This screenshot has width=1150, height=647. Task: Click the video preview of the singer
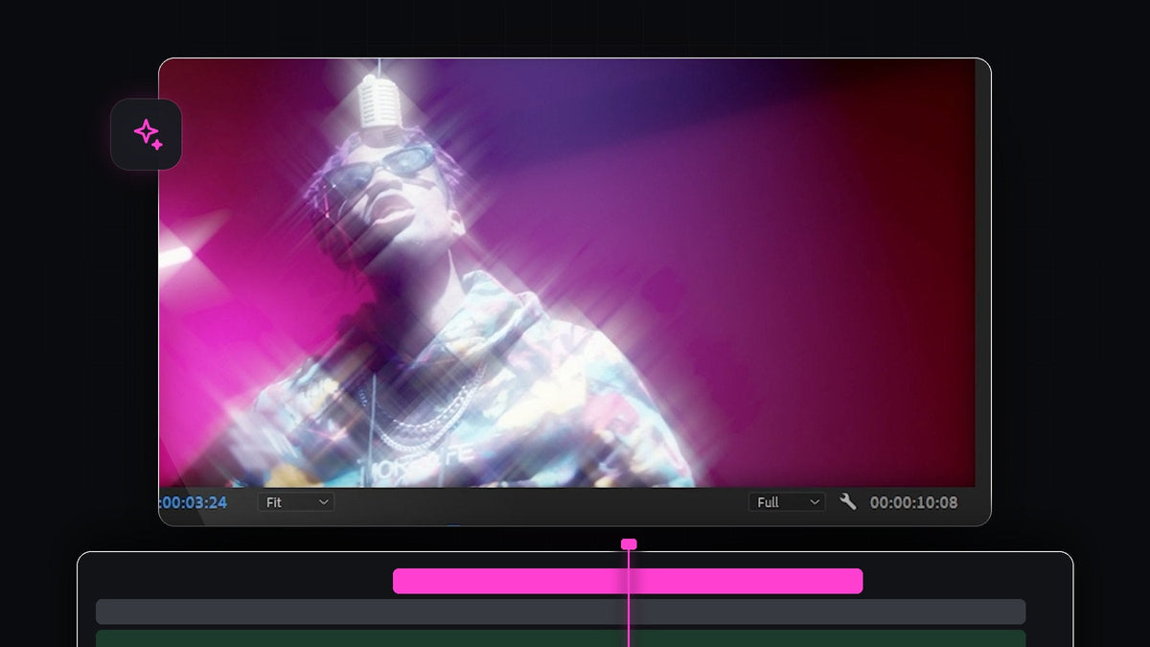(x=566, y=273)
